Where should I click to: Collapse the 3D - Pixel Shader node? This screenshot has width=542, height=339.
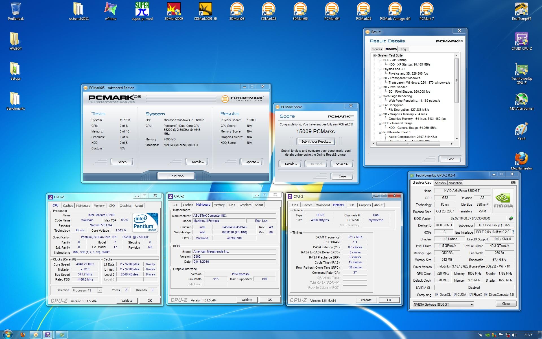(380, 87)
